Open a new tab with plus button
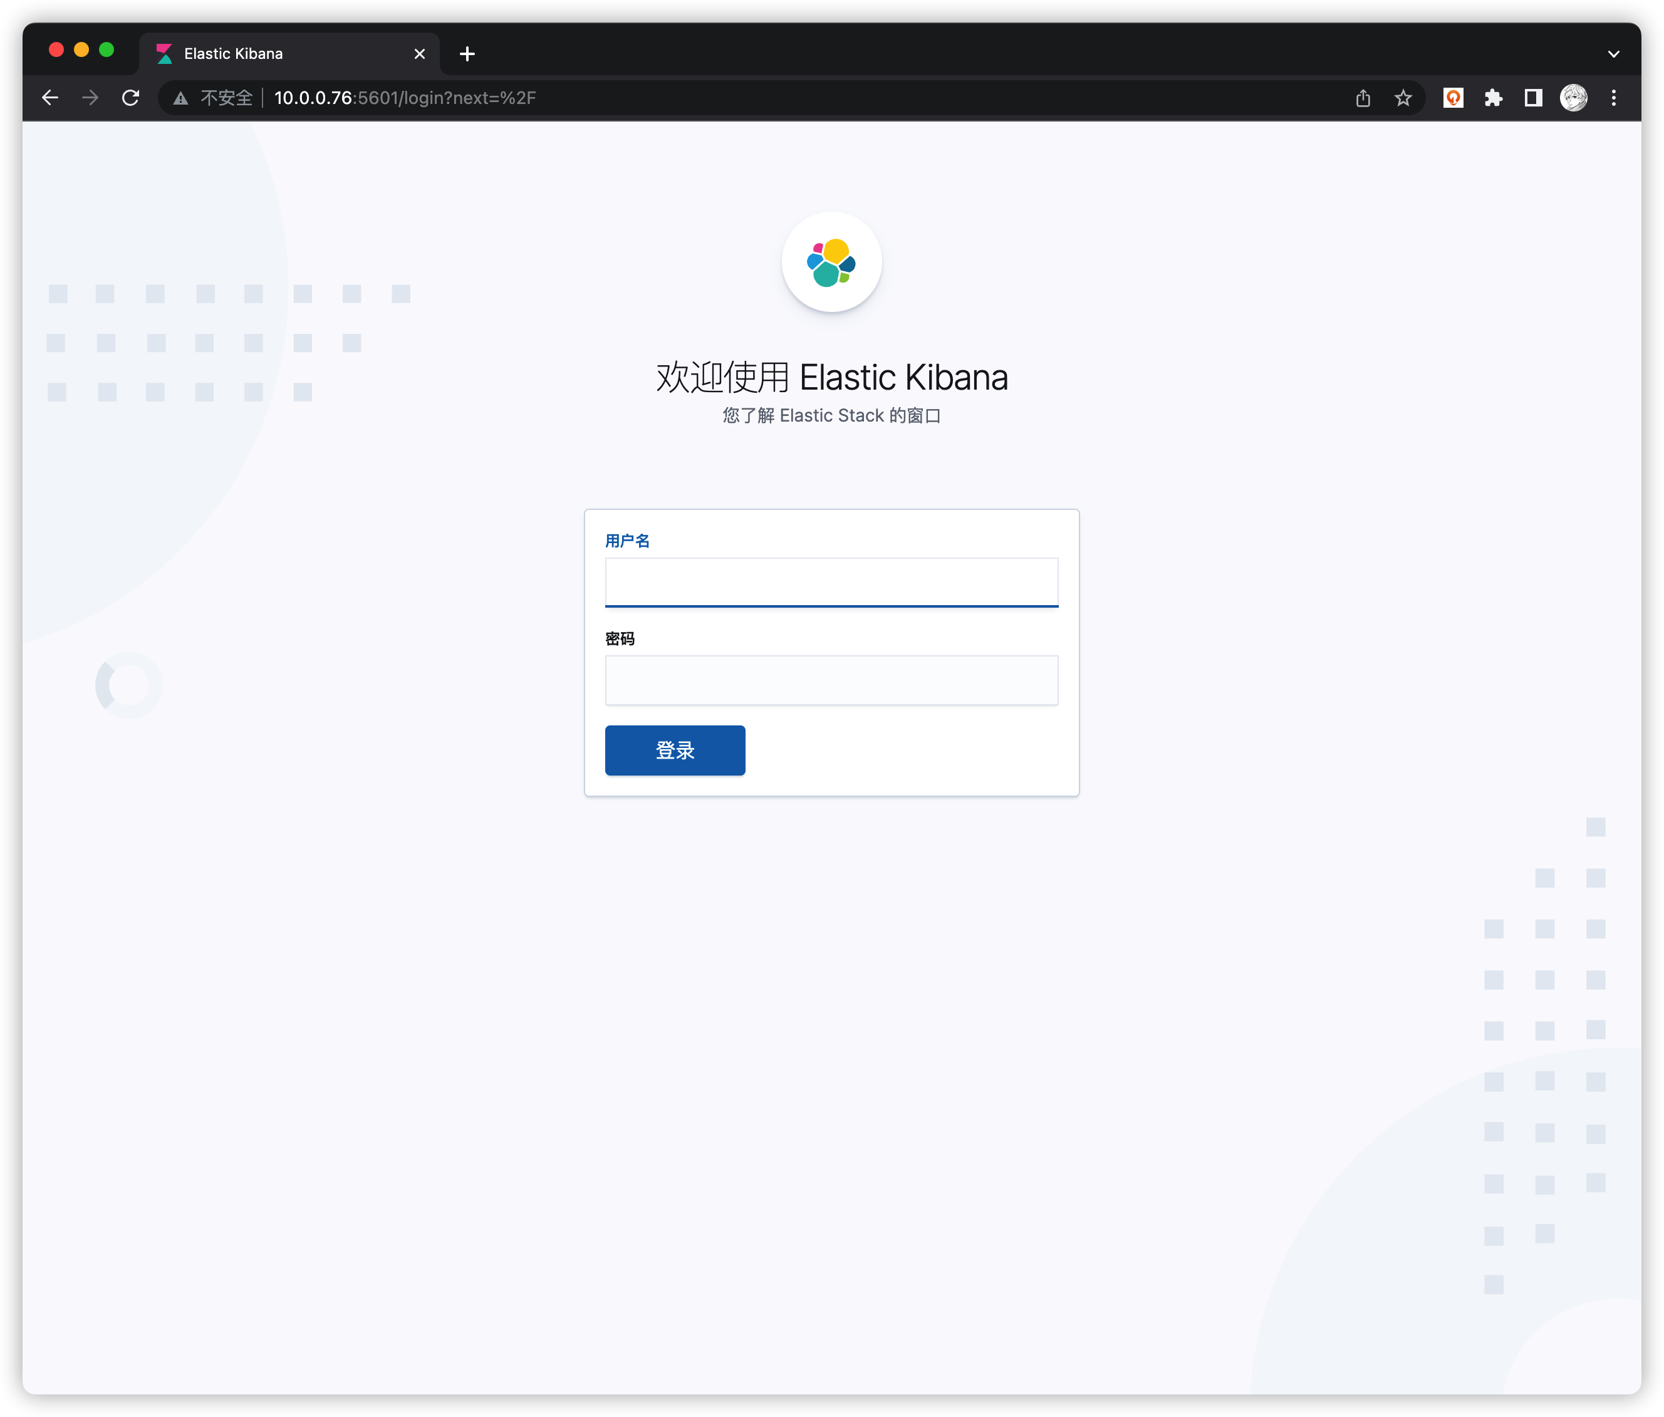Viewport: 1664px width, 1417px height. [x=467, y=54]
